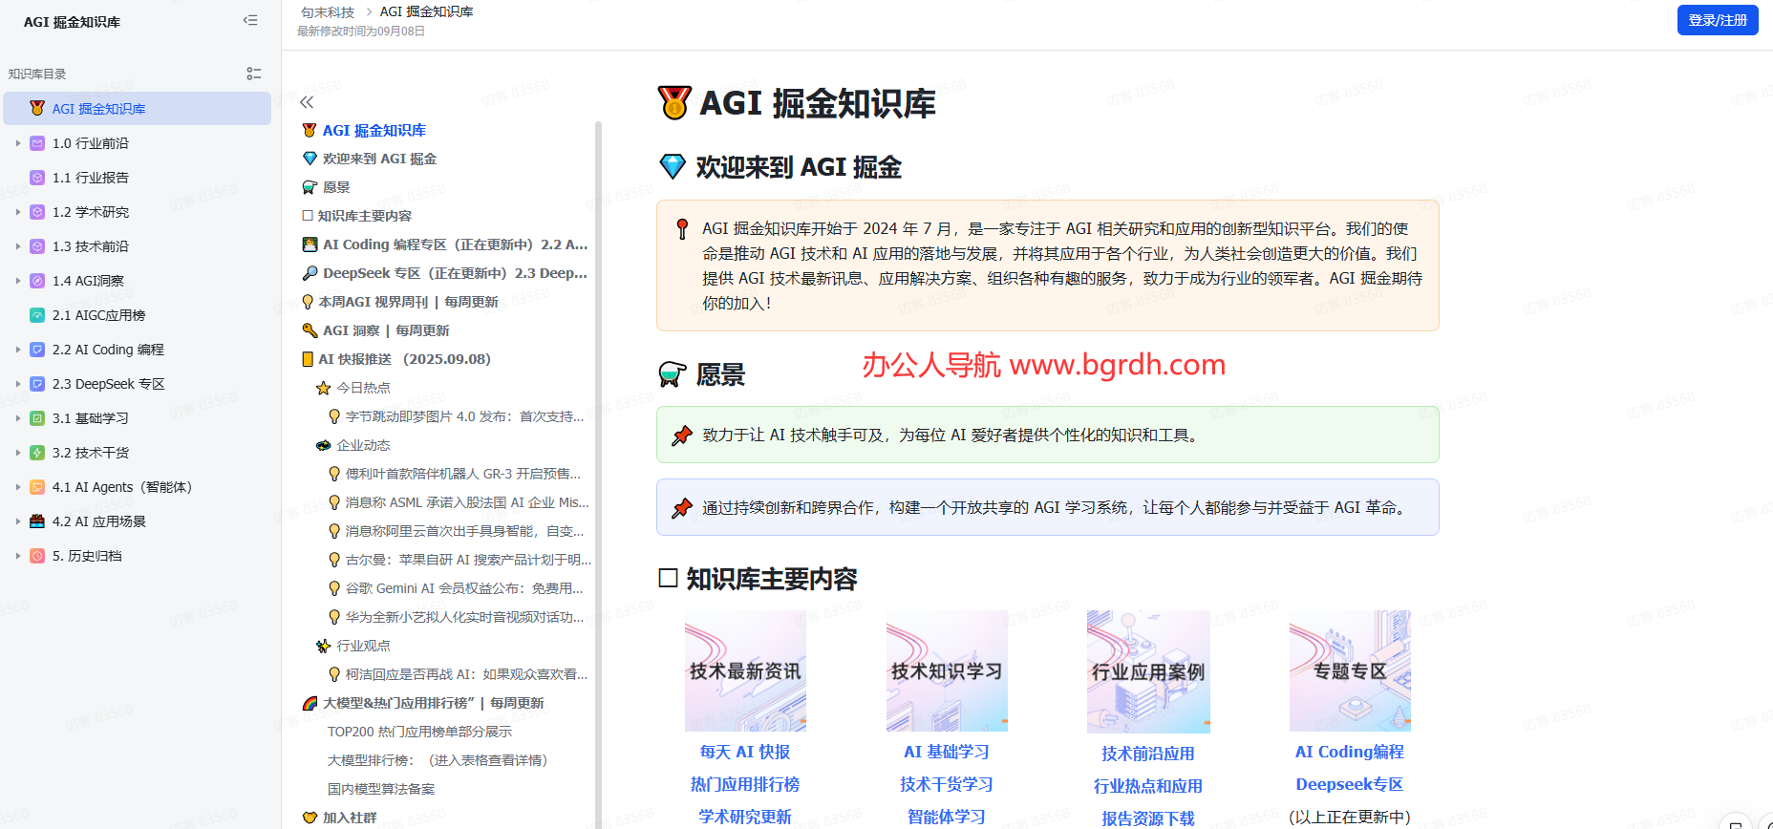Jump to 知识库主要内容 outline entry
Image resolution: width=1773 pixels, height=829 pixels.
click(365, 217)
